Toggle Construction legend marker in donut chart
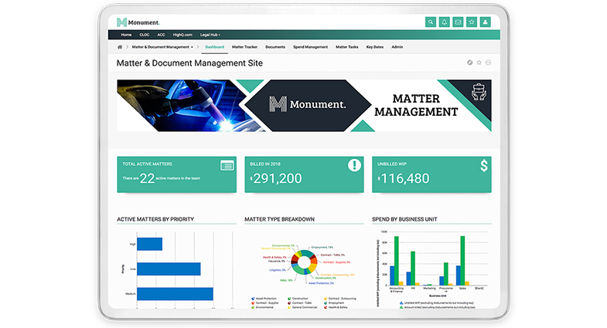This screenshot has height=328, width=607. [x=289, y=299]
